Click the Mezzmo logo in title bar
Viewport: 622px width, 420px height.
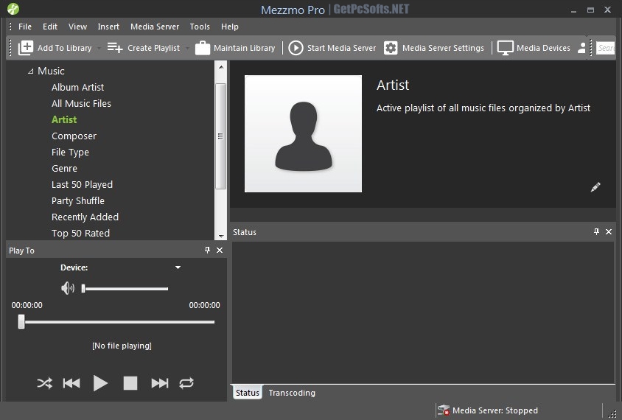click(x=13, y=9)
